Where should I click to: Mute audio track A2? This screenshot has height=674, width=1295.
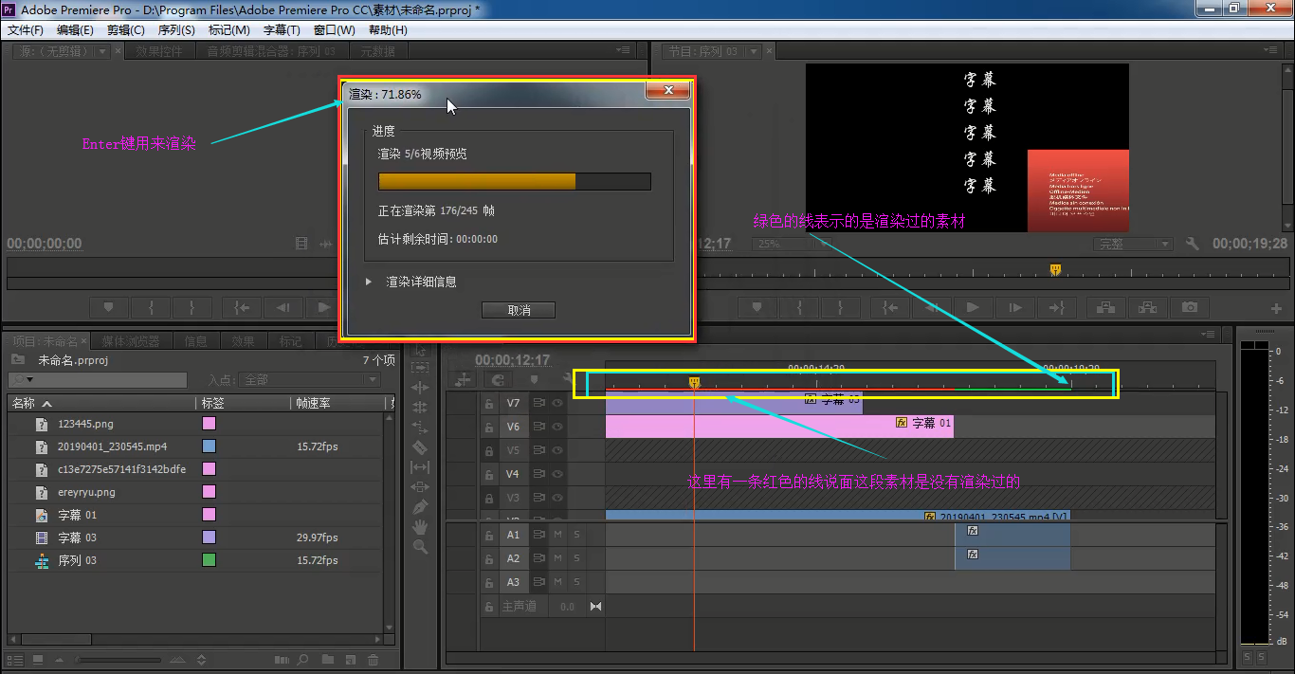(557, 558)
